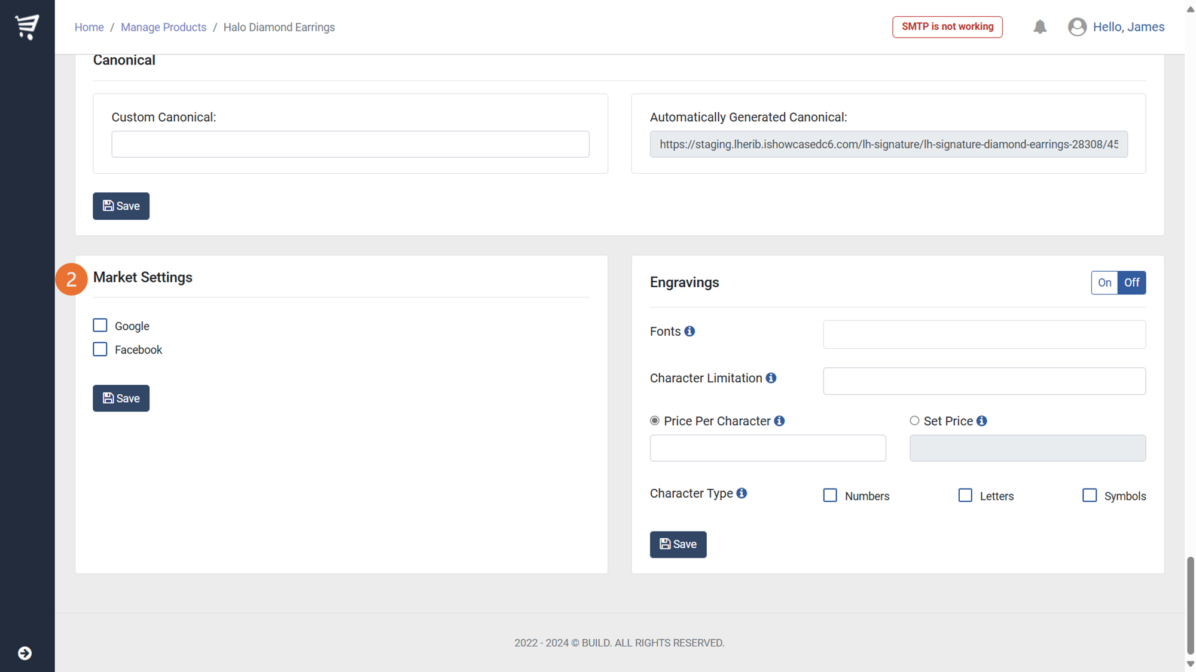Viewport: 1196px width, 672px height.
Task: Click the user avatar icon
Action: click(1077, 27)
